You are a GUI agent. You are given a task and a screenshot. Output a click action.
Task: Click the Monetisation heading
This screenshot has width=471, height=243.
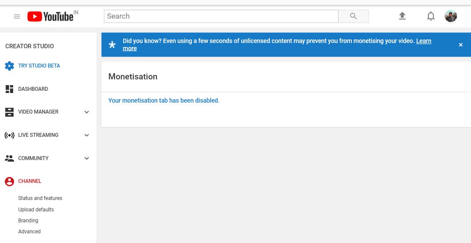133,77
